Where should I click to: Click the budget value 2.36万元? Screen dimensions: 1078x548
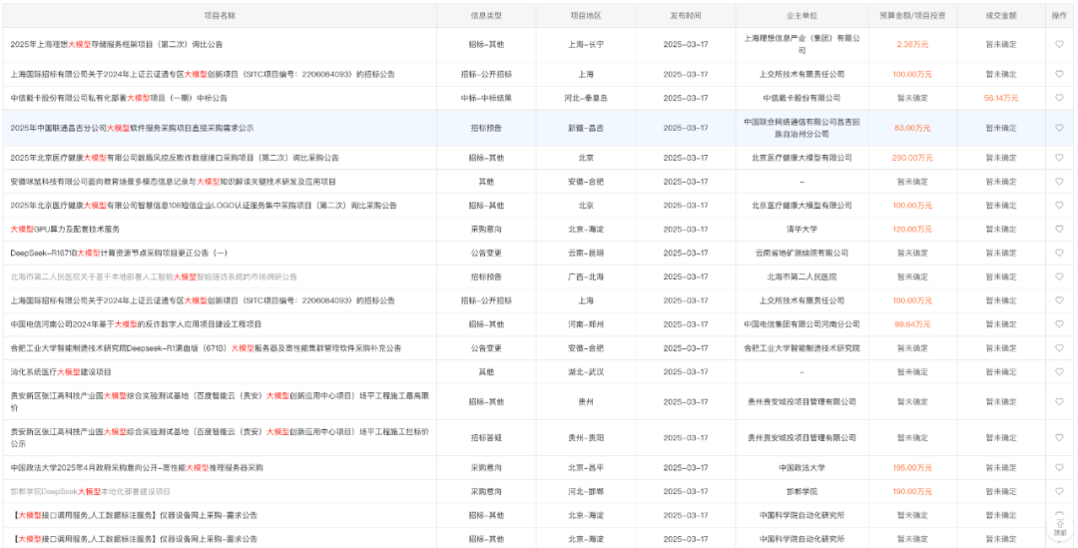click(912, 45)
